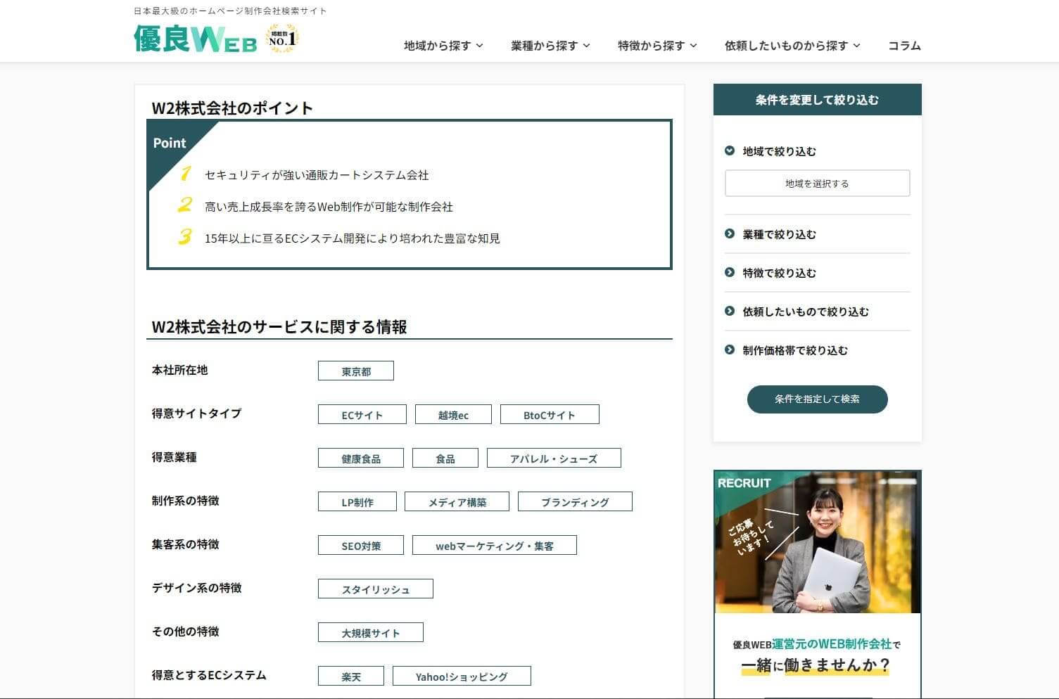
Task: Click the 得意業種 row label
Action: (174, 457)
